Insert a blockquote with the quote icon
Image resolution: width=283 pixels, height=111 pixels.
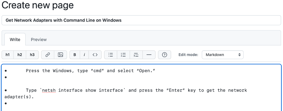(x=136, y=55)
